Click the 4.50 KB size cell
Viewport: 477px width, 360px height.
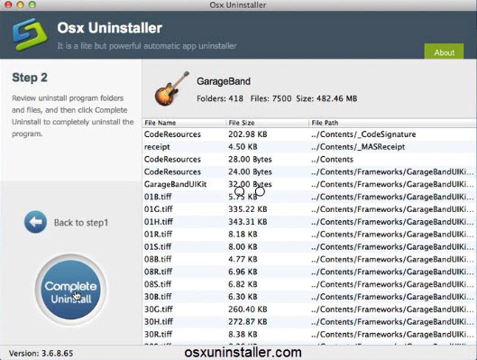click(243, 147)
